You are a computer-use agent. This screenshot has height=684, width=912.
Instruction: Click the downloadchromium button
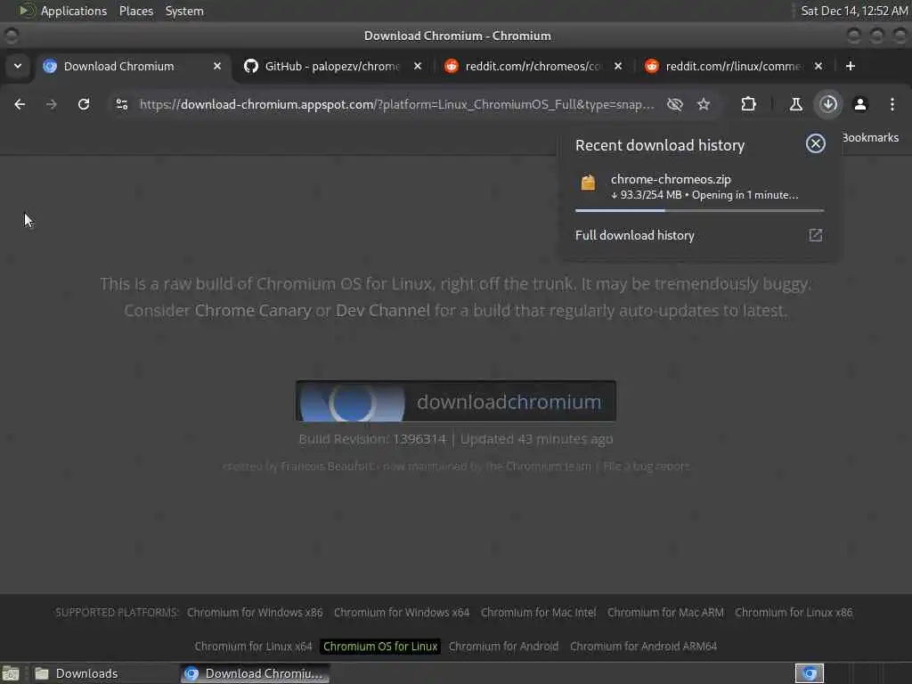[455, 402]
